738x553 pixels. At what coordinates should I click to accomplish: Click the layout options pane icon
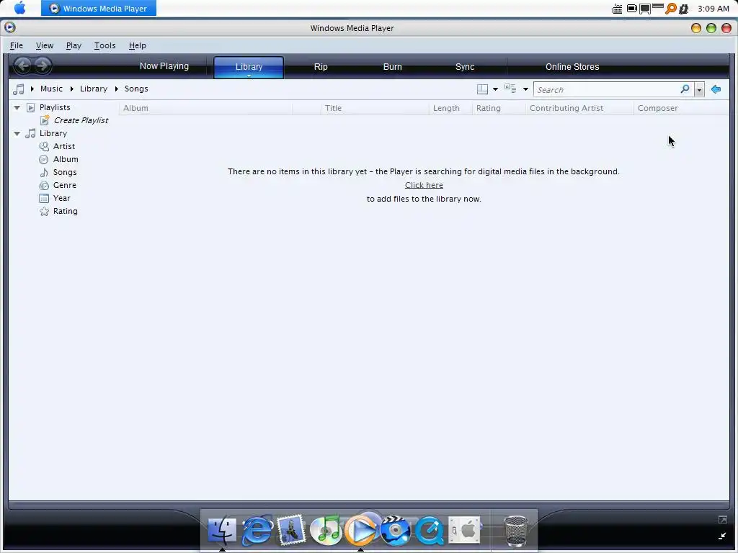482,89
